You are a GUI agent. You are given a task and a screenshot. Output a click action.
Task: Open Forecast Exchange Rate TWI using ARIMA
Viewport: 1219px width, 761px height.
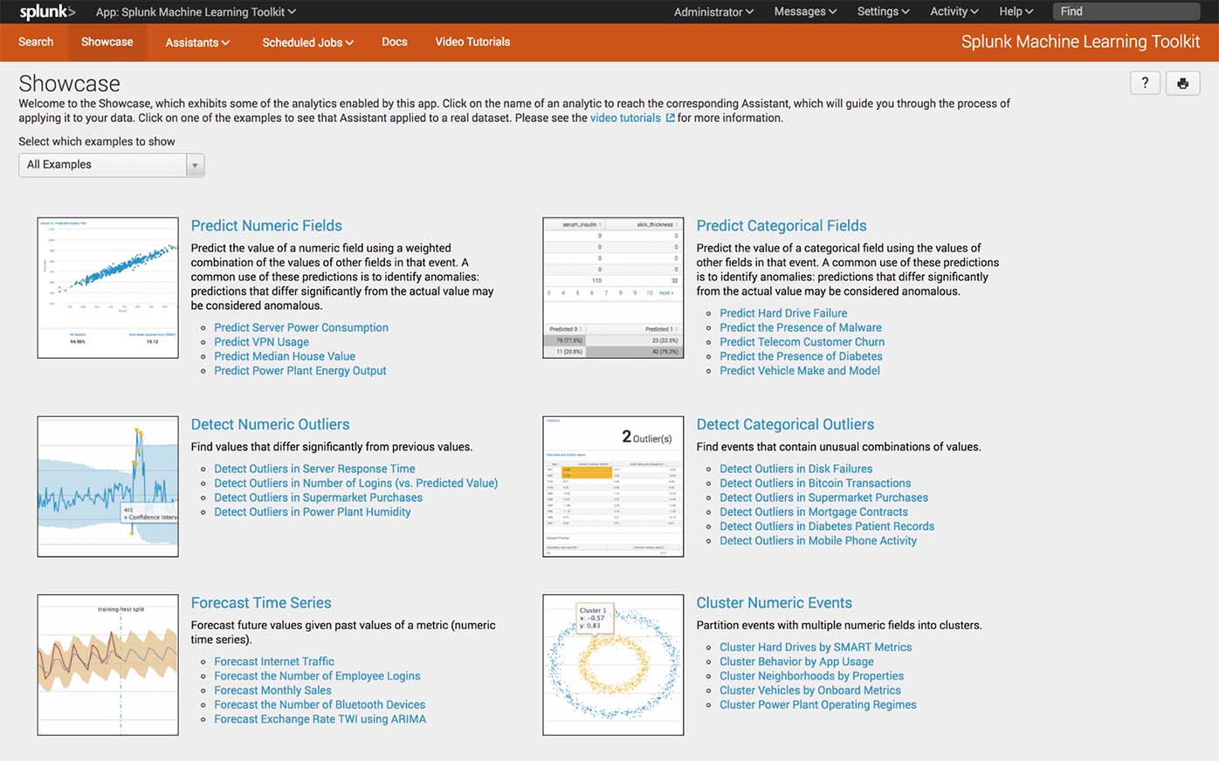click(320, 719)
